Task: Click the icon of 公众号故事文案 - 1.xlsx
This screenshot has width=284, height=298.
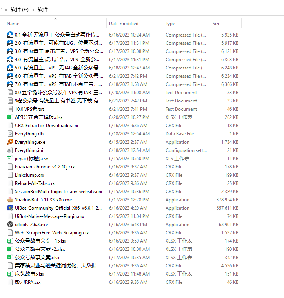Action: (10, 241)
